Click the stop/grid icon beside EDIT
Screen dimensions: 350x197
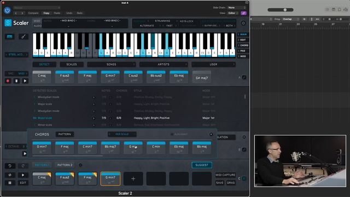[10, 183]
